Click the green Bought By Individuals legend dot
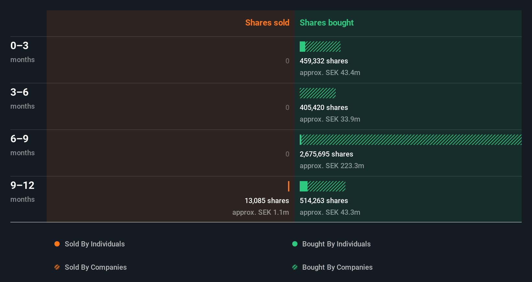The image size is (532, 282). (x=295, y=244)
